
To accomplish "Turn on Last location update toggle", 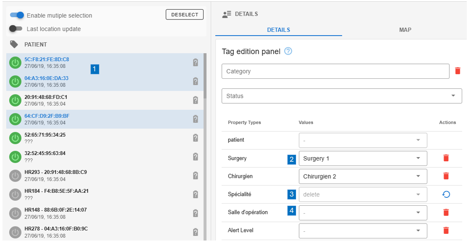I will pyautogui.click(x=16, y=29).
